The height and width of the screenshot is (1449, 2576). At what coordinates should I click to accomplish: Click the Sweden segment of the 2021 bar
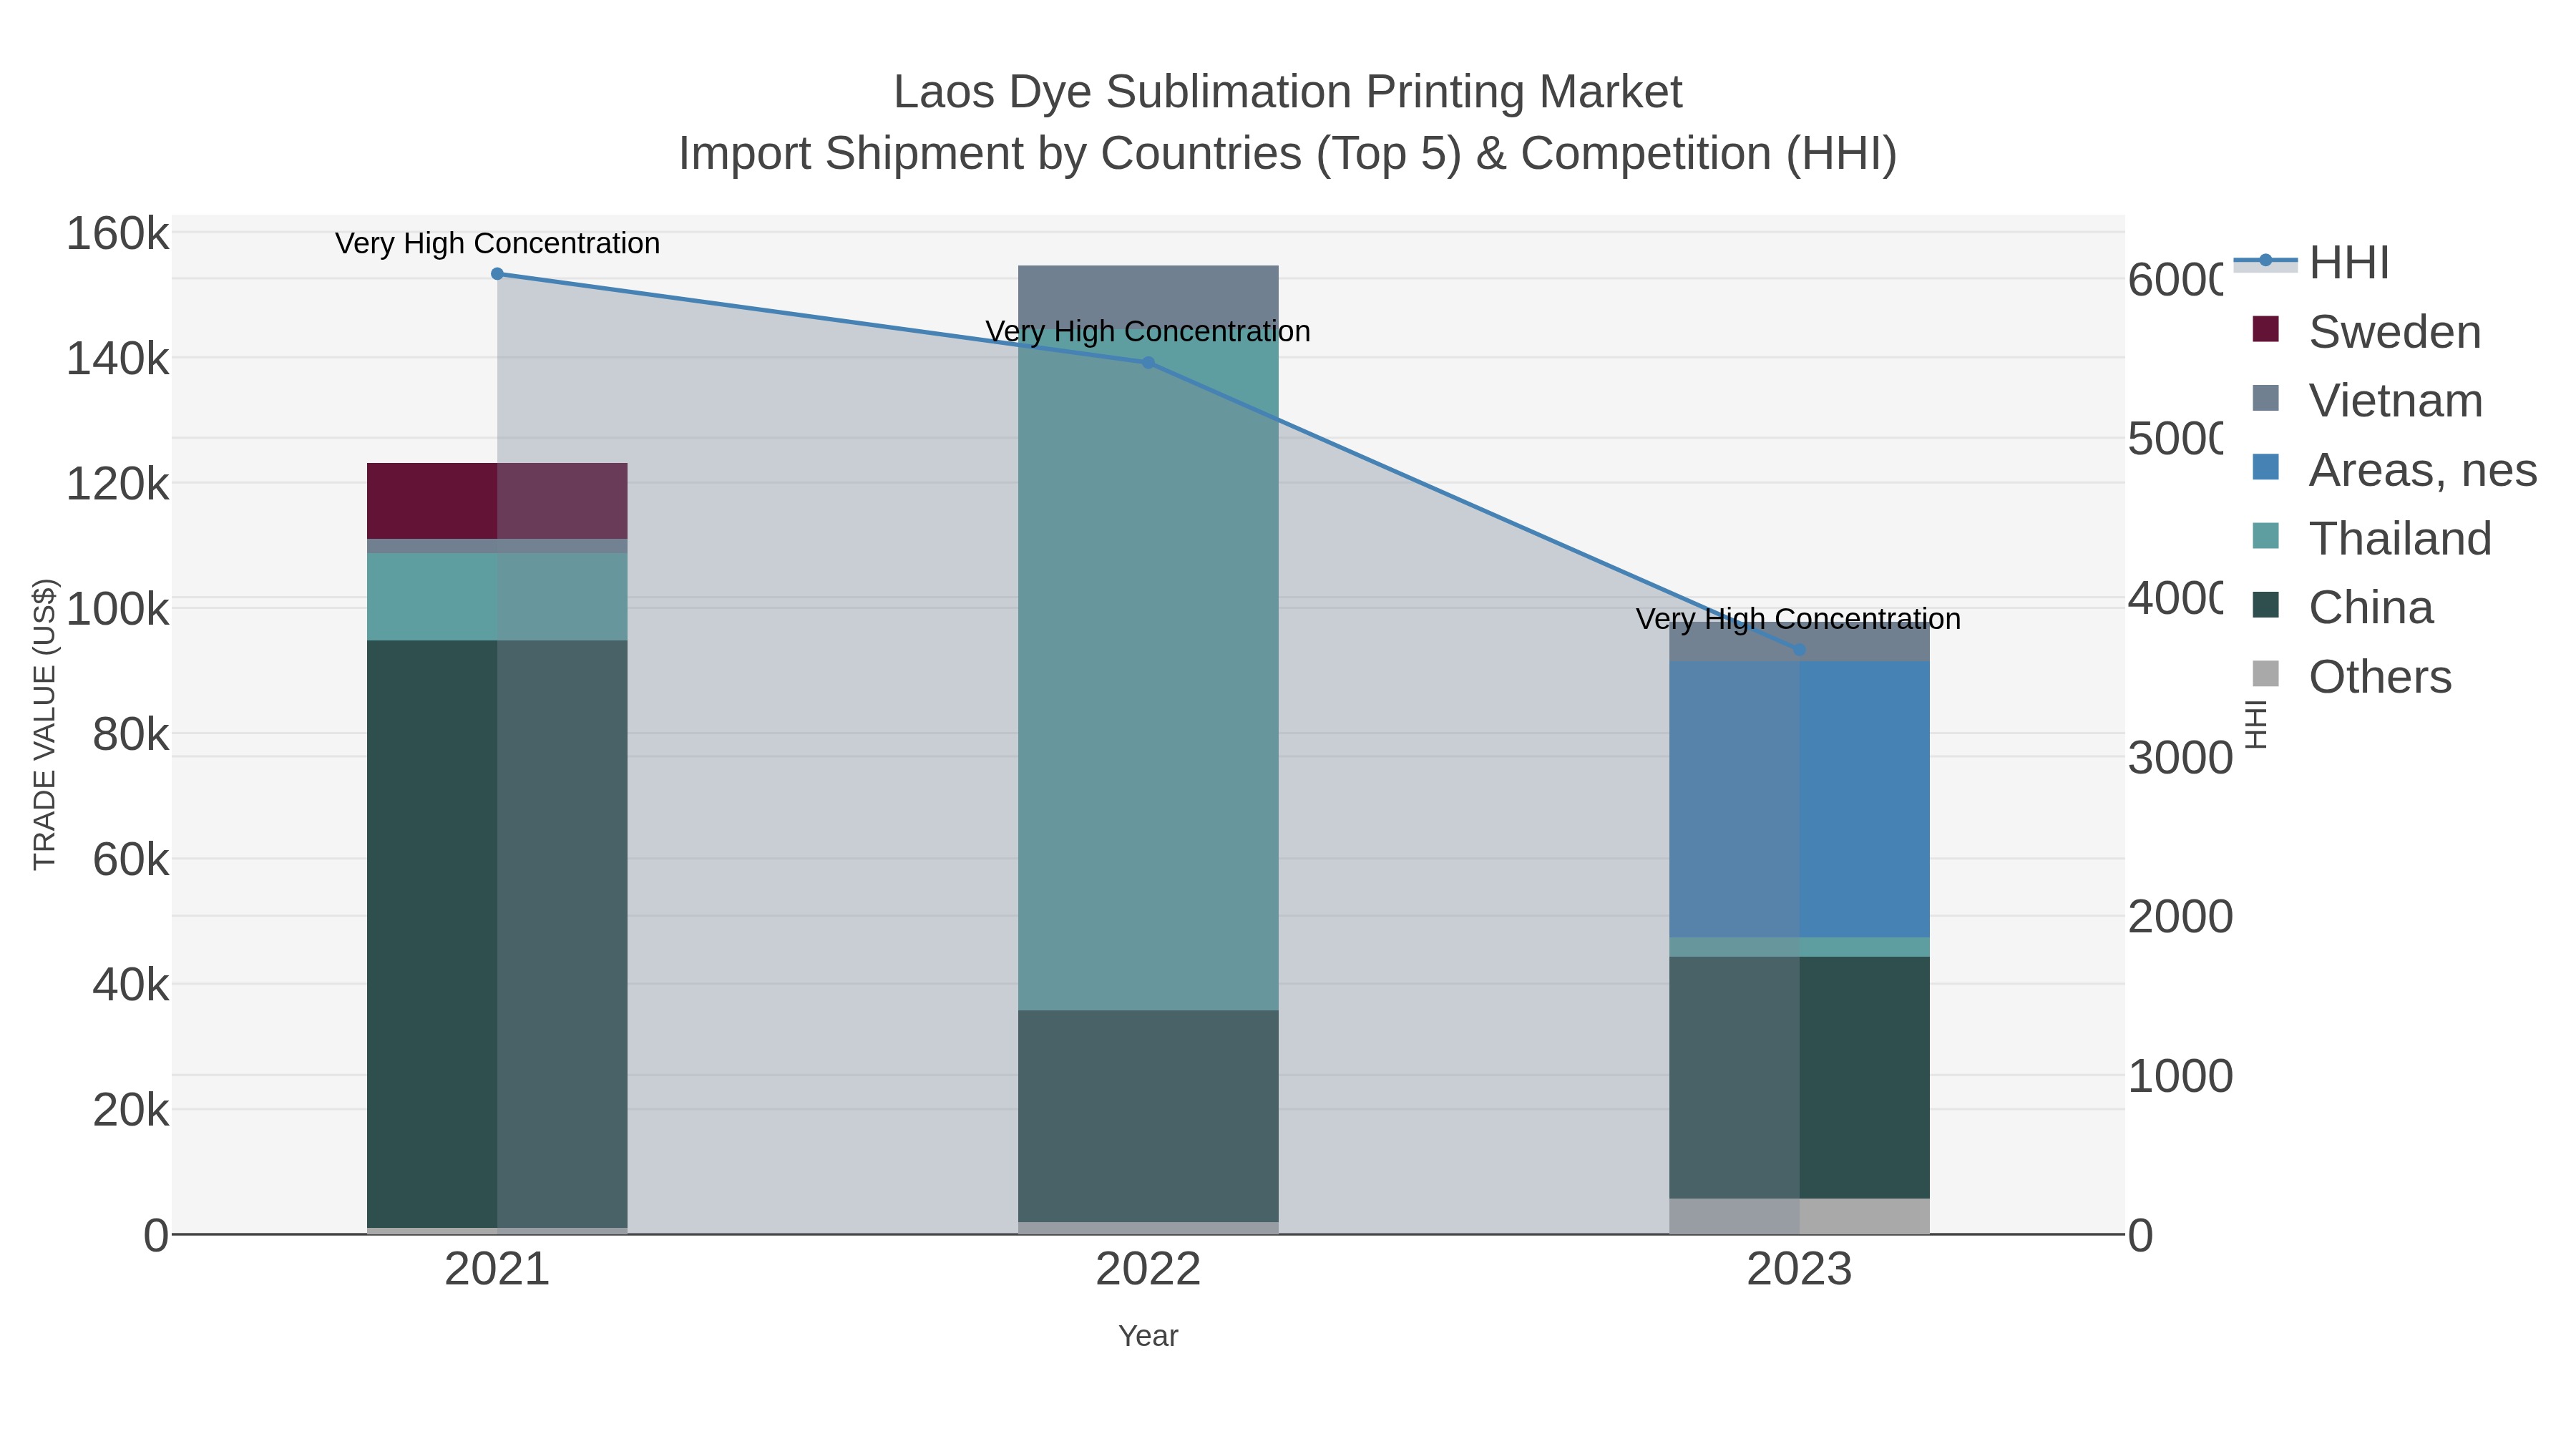pos(497,501)
